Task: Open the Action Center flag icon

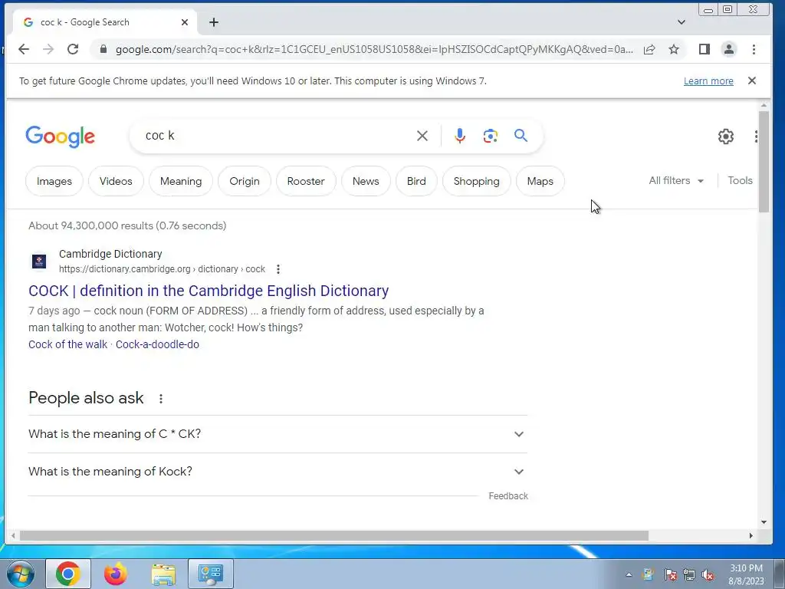Action: (x=671, y=575)
